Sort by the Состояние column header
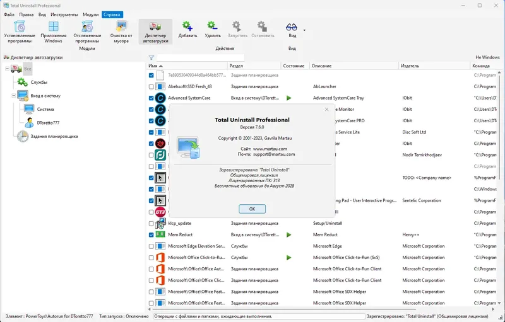This screenshot has width=505, height=322. [295, 66]
